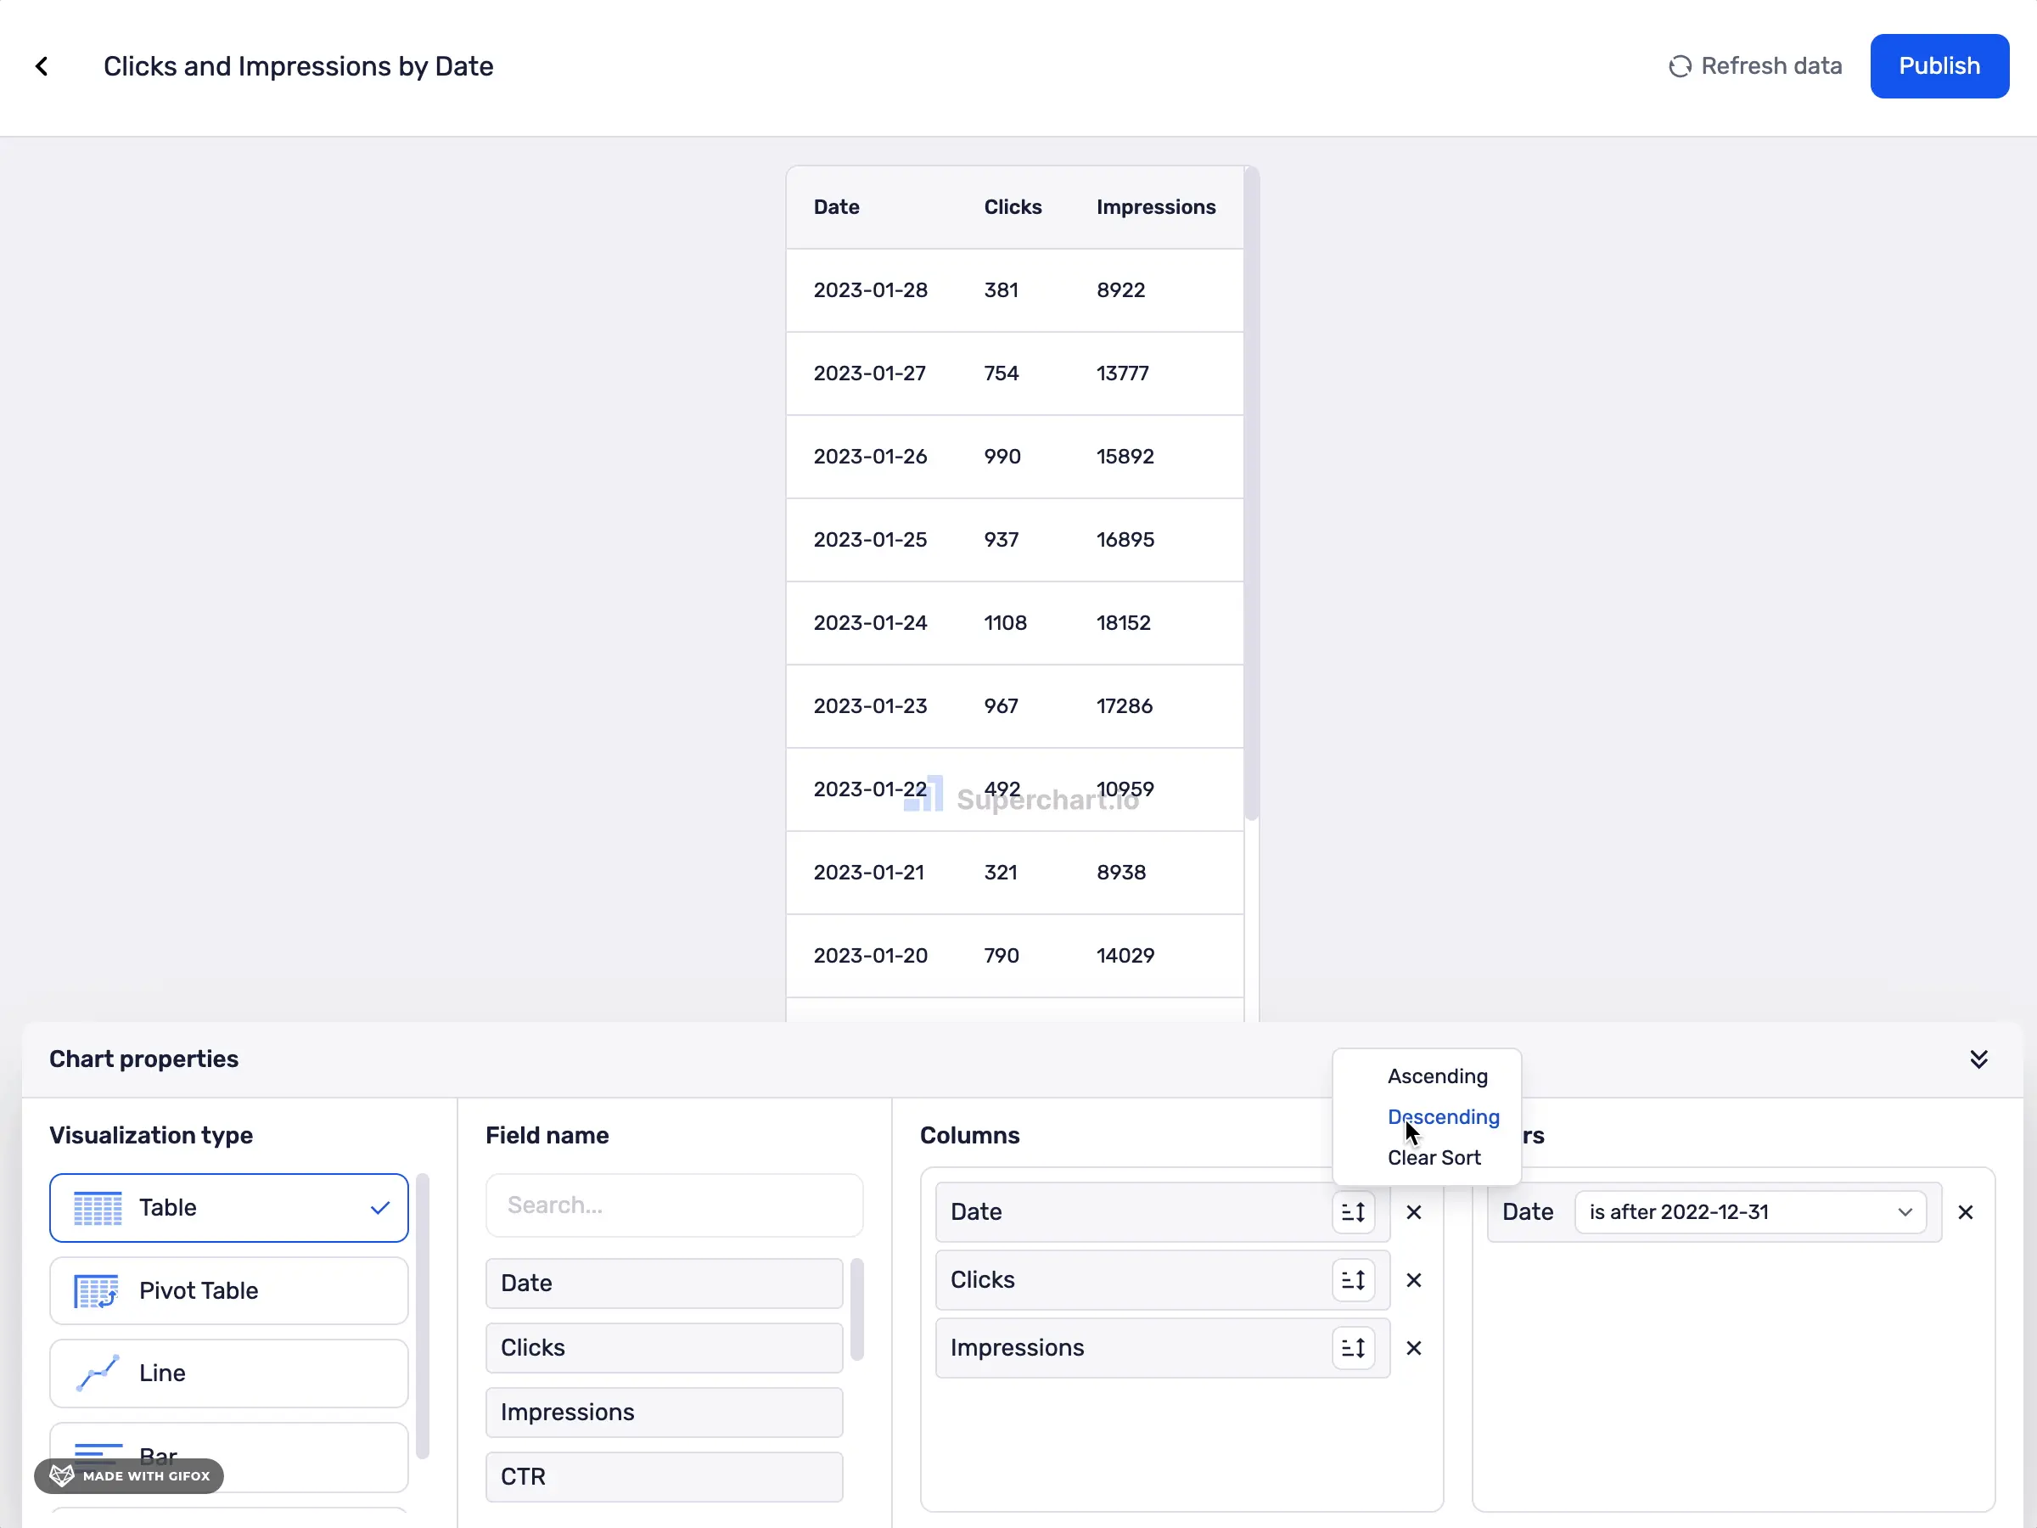Pick the CTR field in Field name list
The width and height of the screenshot is (2037, 1528).
pyautogui.click(x=664, y=1477)
